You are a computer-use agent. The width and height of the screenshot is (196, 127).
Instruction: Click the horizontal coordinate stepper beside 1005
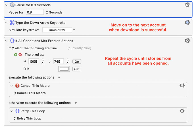click(43, 62)
